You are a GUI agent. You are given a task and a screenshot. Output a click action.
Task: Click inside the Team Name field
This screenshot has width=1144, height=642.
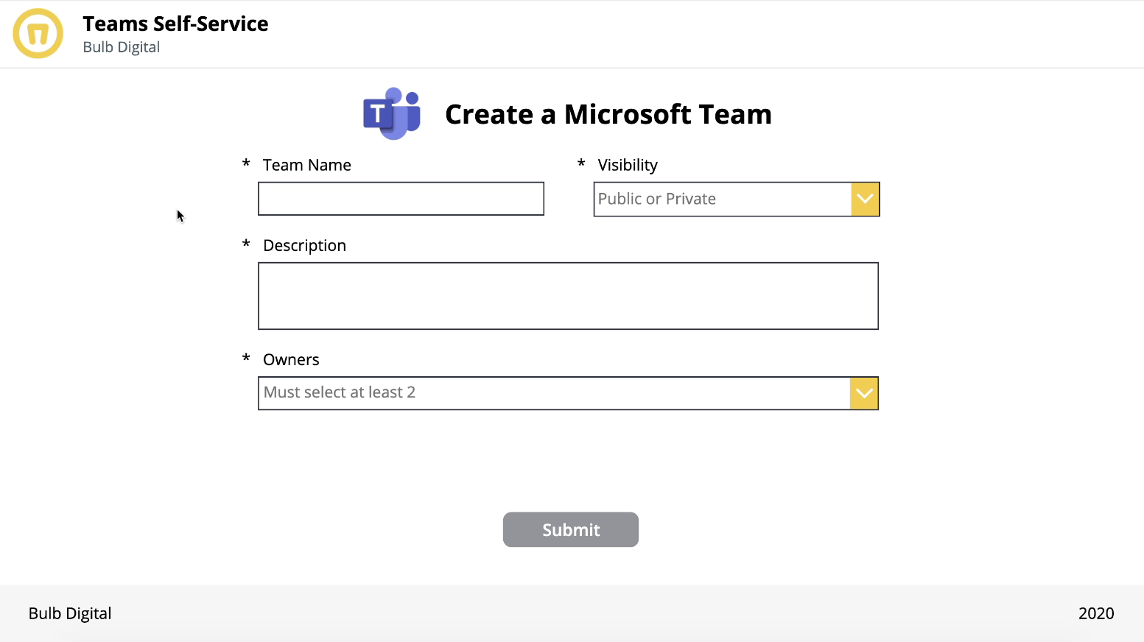[x=400, y=198]
